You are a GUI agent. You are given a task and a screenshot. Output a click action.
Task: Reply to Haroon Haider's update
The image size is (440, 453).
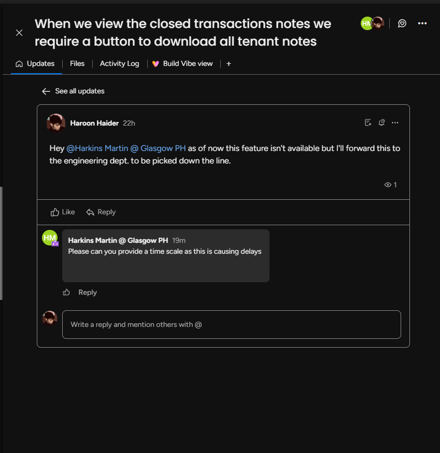click(x=101, y=212)
